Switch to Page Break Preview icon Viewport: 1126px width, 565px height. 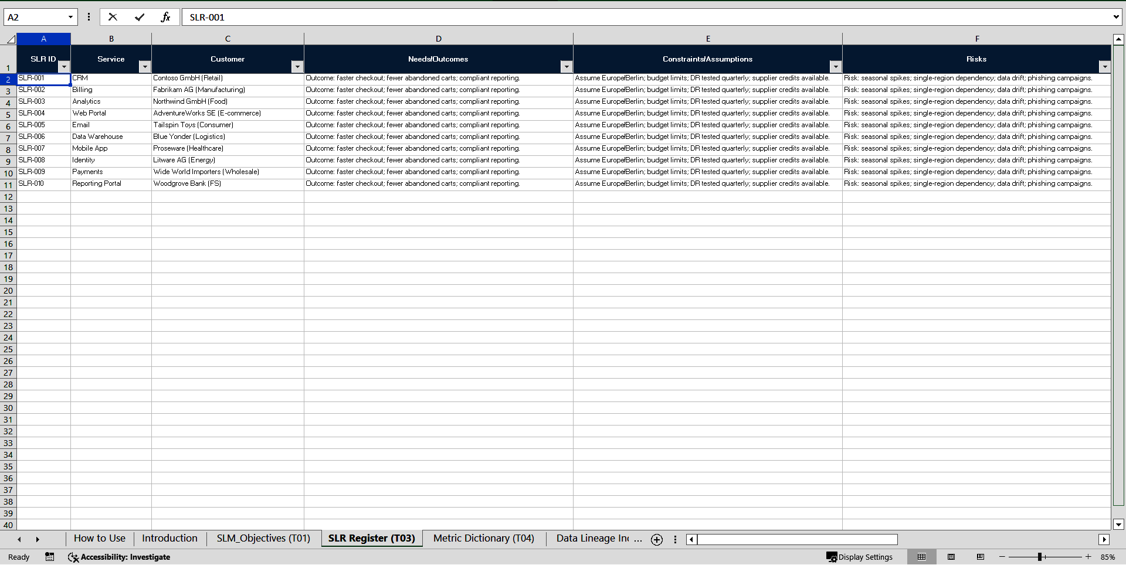point(980,557)
